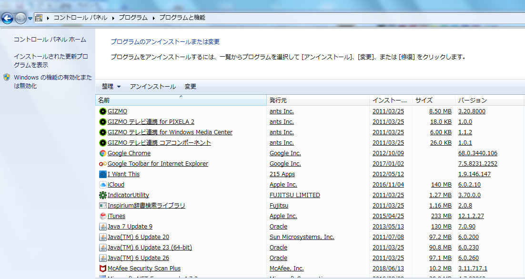
Task: Click the GIZMO app icon in the first row
Action: pos(103,111)
